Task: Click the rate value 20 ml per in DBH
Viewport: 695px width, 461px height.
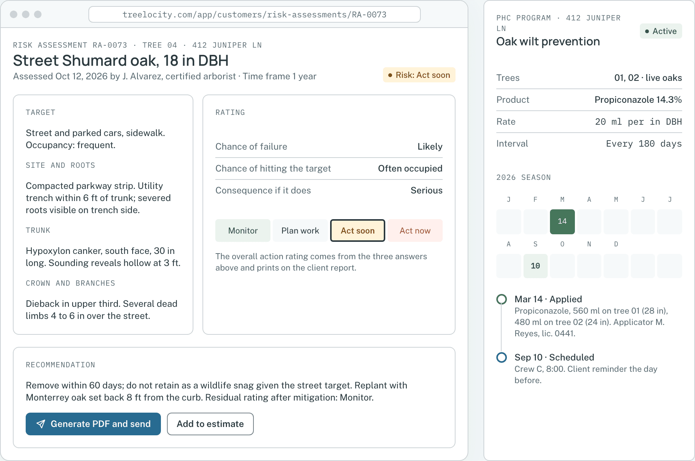Action: click(638, 122)
